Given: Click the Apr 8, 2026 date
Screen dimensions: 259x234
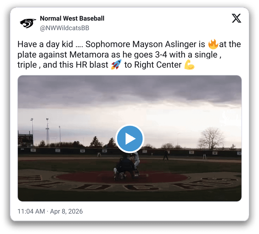Looking at the screenshot, I should point(66,211).
